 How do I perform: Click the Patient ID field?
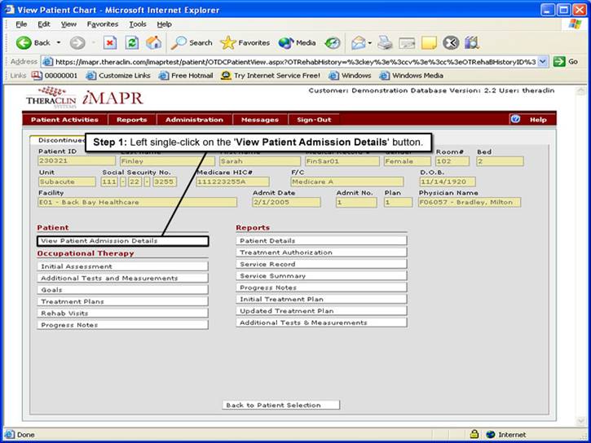[76, 161]
